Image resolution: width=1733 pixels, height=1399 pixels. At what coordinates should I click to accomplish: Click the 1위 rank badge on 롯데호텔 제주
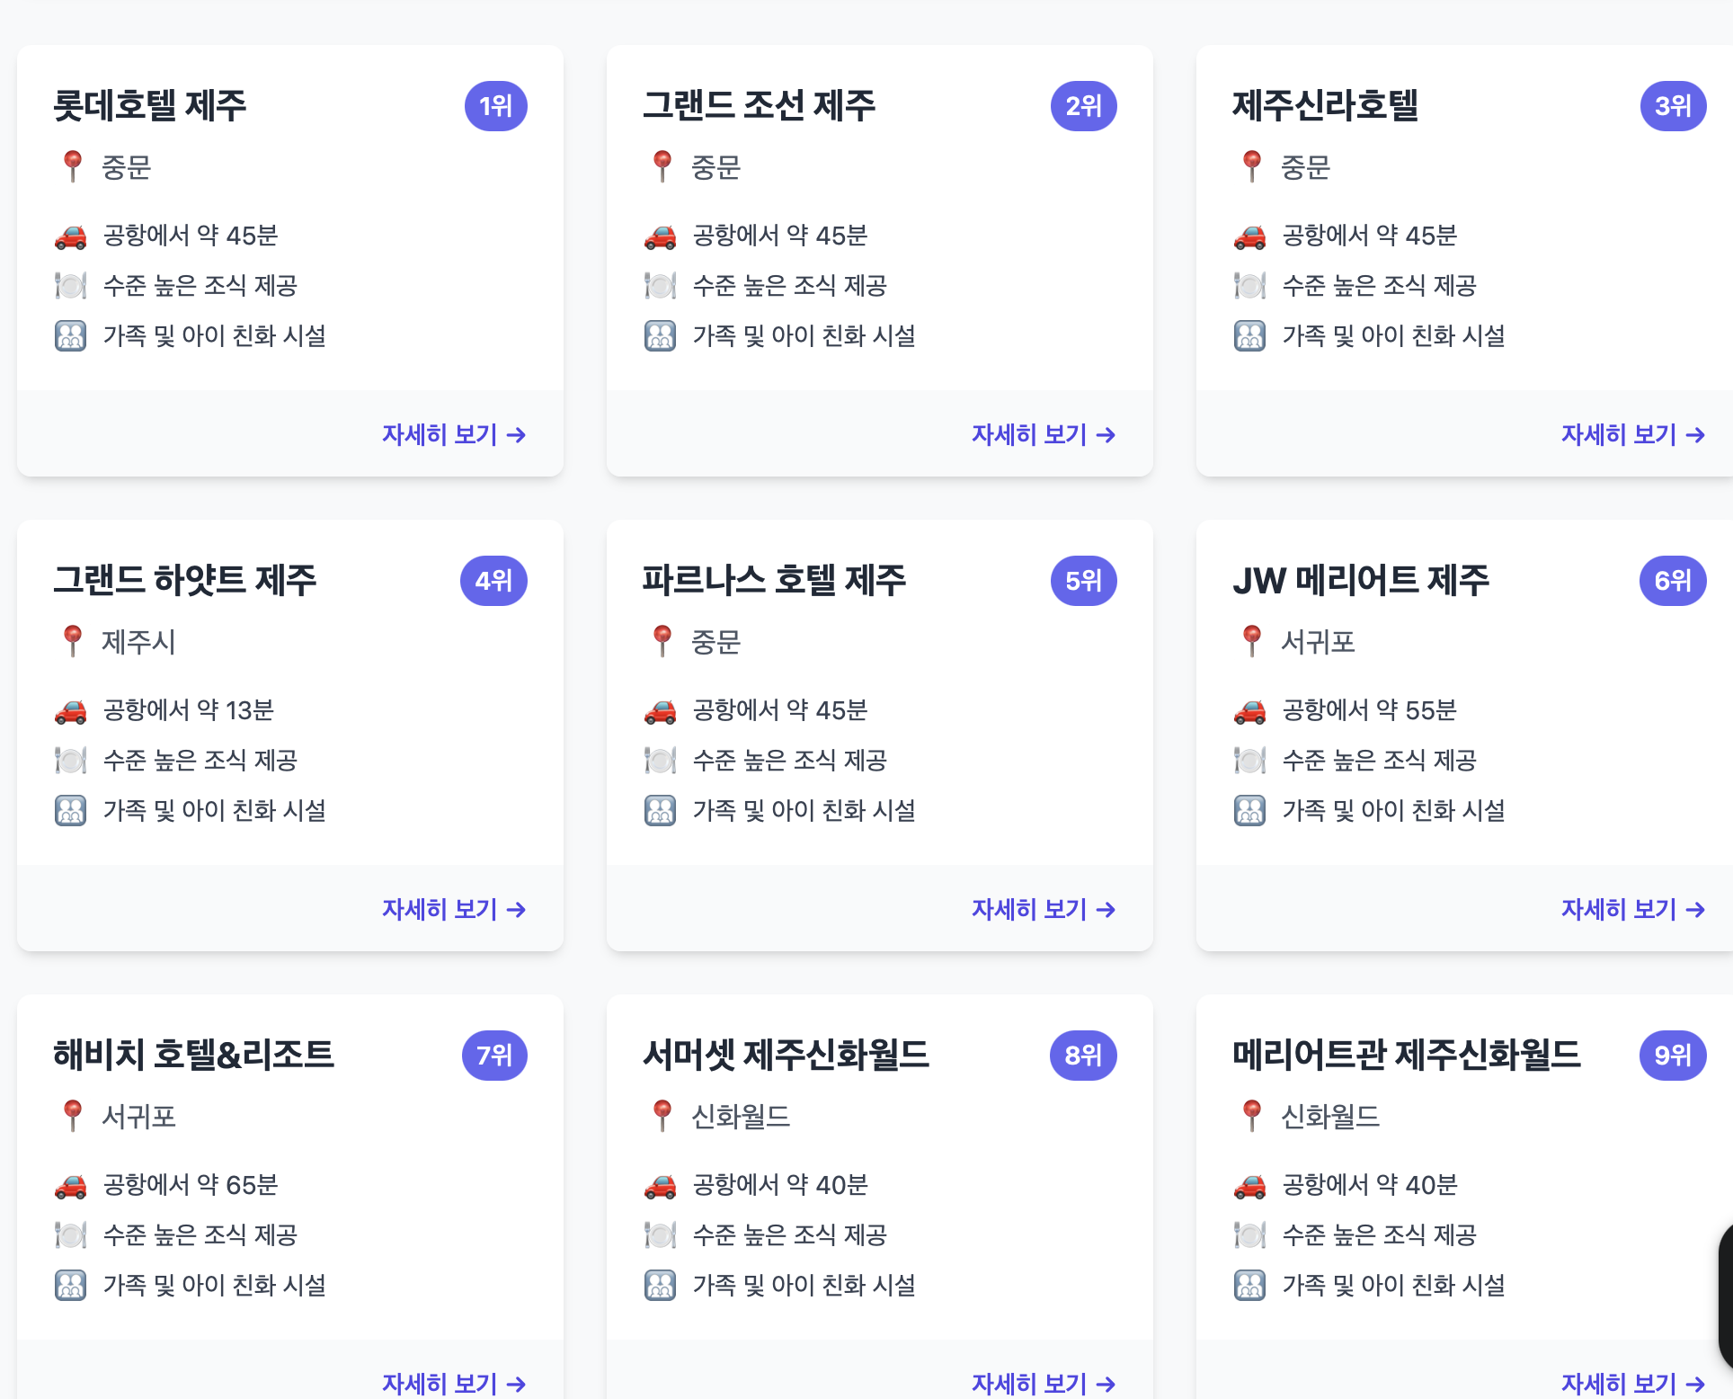pyautogui.click(x=495, y=106)
